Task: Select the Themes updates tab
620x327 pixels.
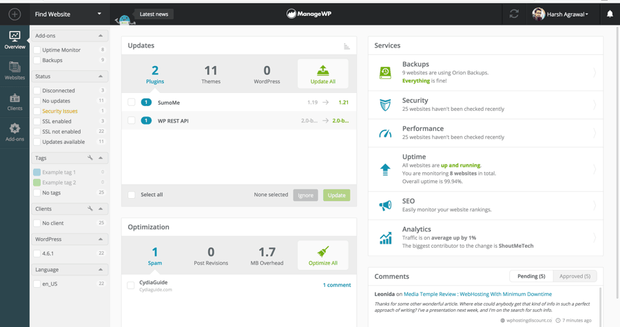Action: [x=211, y=74]
